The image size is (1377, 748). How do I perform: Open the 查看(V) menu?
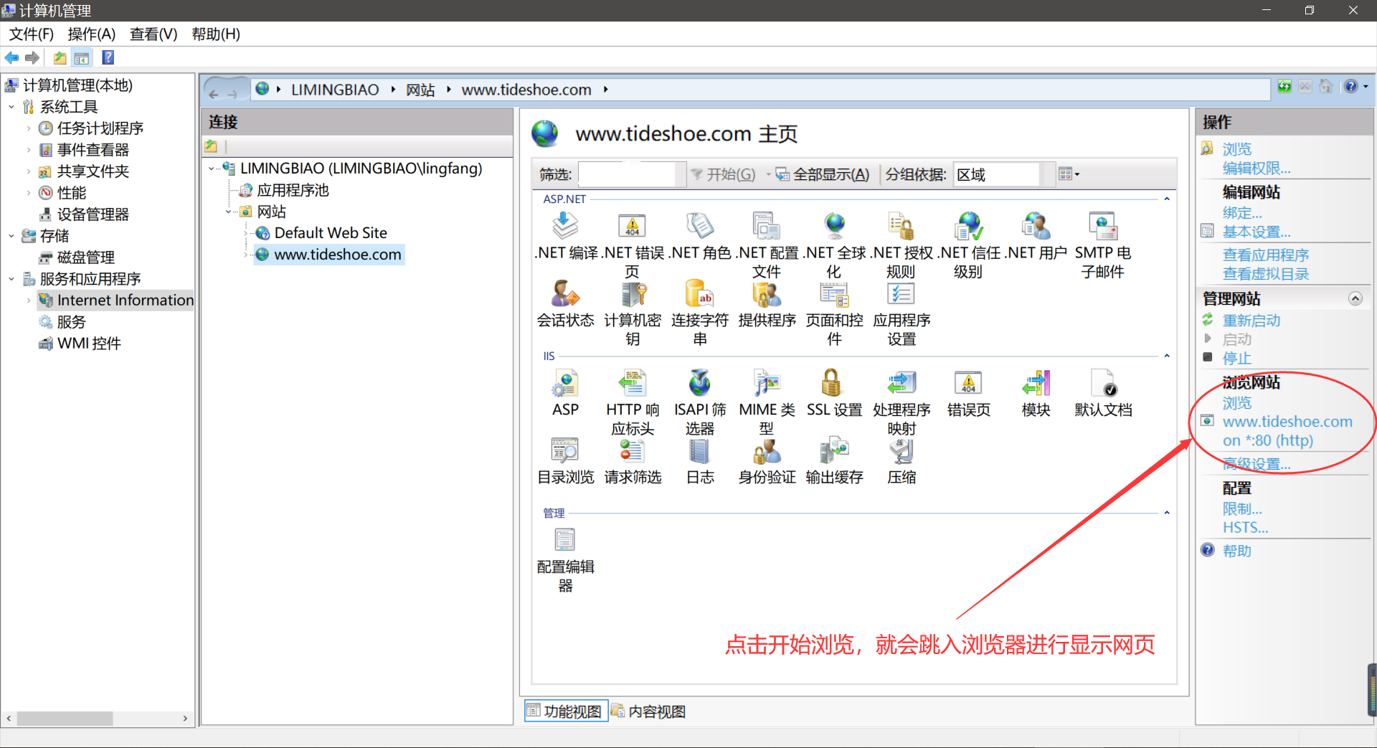pyautogui.click(x=153, y=34)
